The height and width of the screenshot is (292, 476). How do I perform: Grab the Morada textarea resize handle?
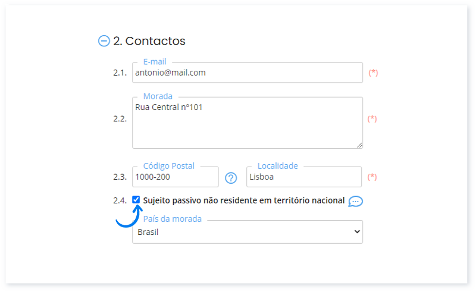[x=359, y=145]
